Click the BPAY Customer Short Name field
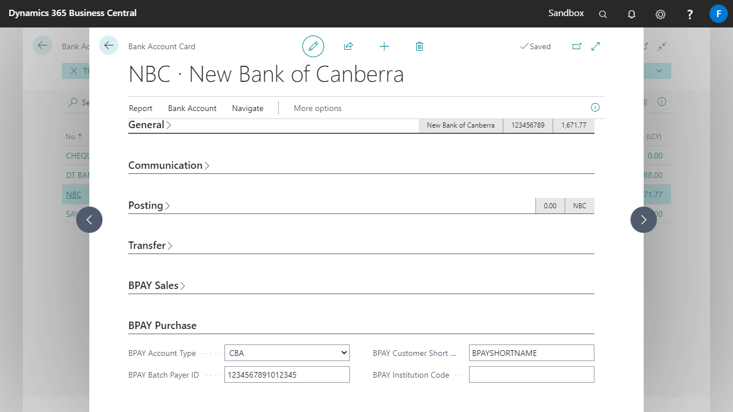Viewport: 733px width, 412px height. (531, 353)
